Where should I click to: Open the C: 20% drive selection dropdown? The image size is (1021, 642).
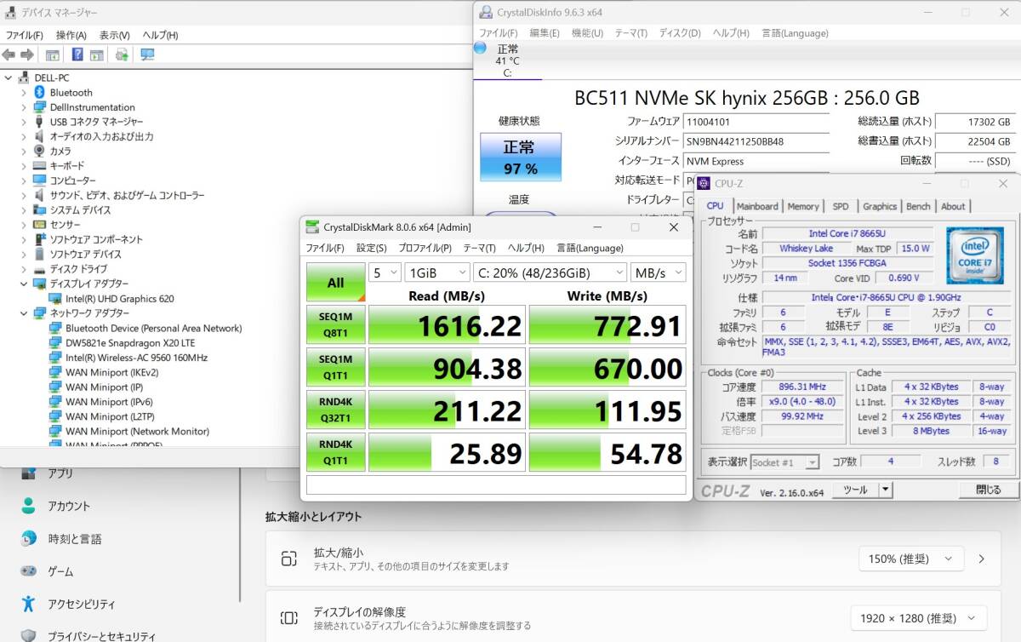point(550,272)
